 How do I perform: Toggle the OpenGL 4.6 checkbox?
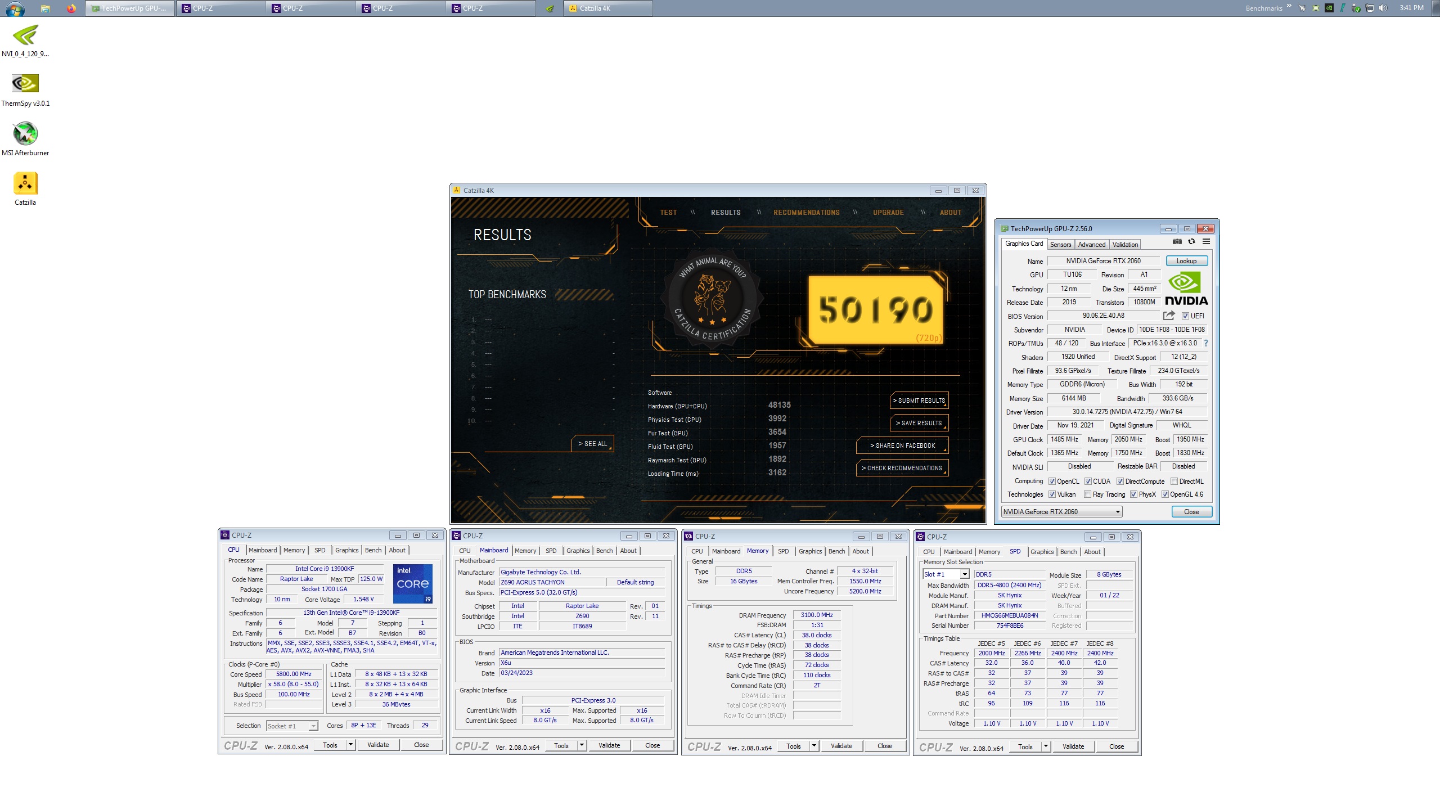point(1165,494)
